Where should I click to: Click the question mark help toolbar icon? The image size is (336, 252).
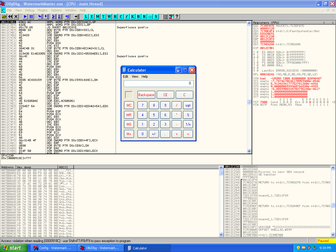177,17
